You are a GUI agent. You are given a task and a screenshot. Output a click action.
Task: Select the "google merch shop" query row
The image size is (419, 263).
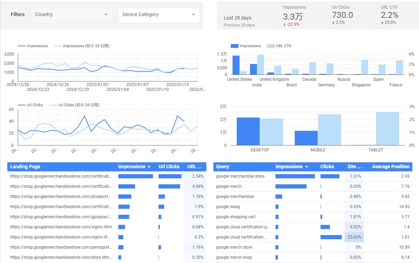click(x=313, y=257)
